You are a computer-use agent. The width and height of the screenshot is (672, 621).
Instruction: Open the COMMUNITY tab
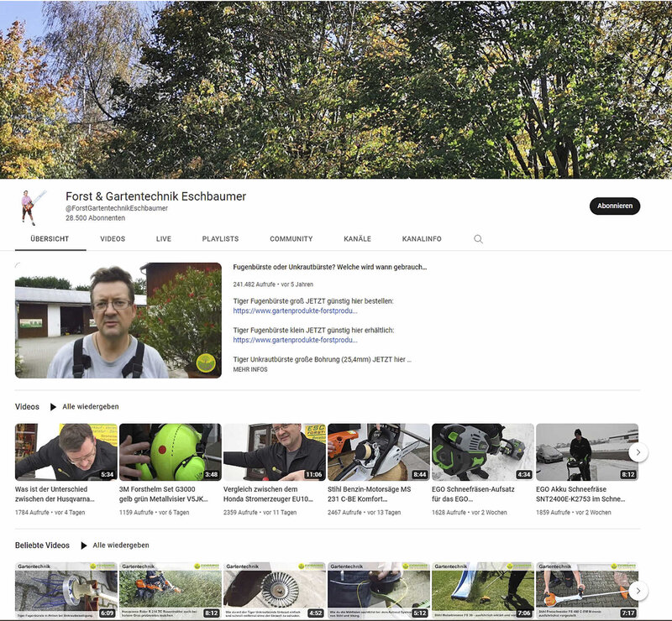click(291, 239)
